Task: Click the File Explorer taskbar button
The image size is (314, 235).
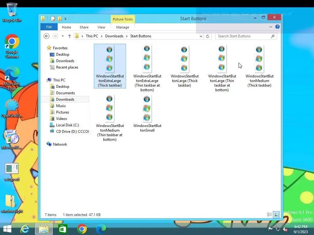Action: point(44,229)
